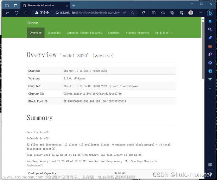Viewport: 217px width, 180px height.
Task: Click the Summary heading
Action: click(x=40, y=118)
